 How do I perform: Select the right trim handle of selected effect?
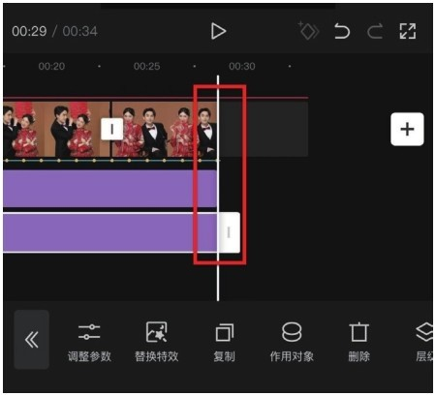[x=229, y=232]
